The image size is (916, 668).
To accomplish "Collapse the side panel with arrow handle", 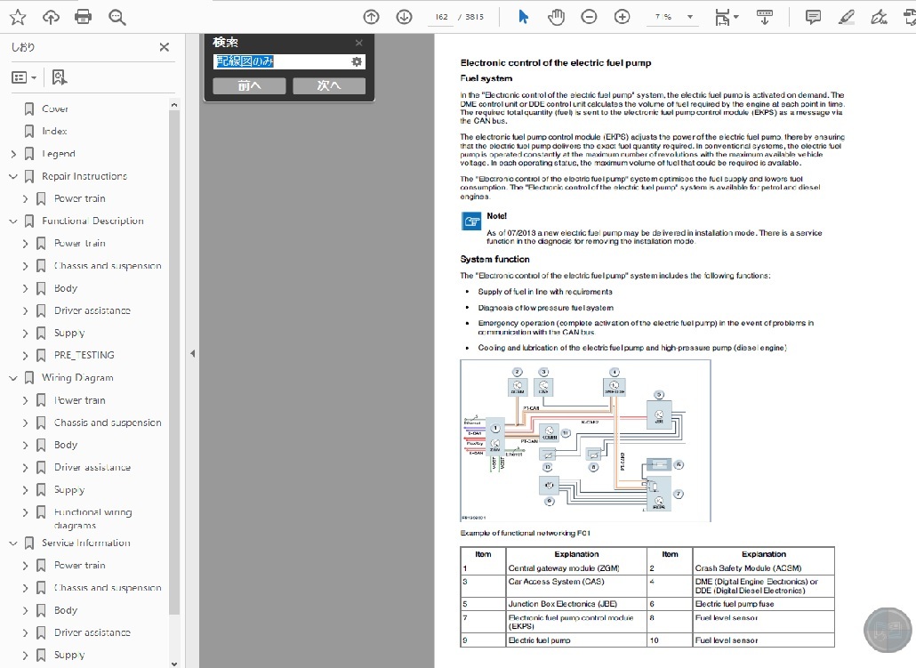I will coord(192,354).
